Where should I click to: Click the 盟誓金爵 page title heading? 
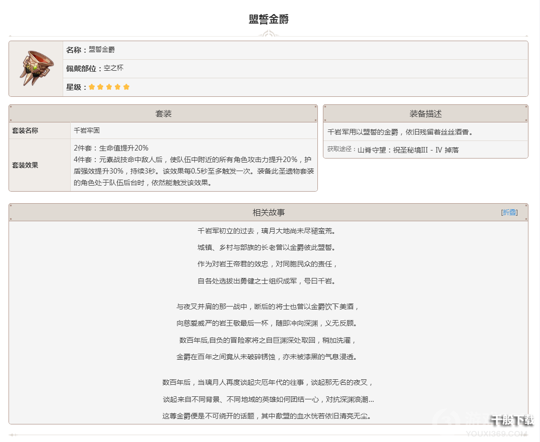click(x=269, y=20)
